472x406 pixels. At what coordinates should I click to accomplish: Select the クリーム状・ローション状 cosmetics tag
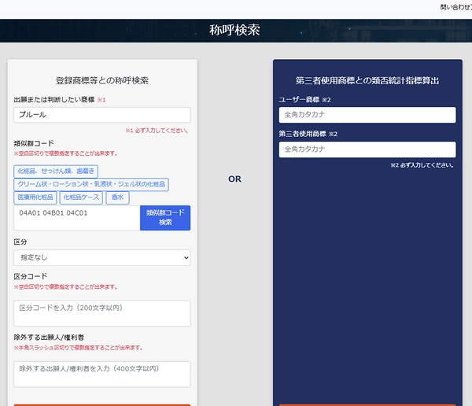coord(91,184)
